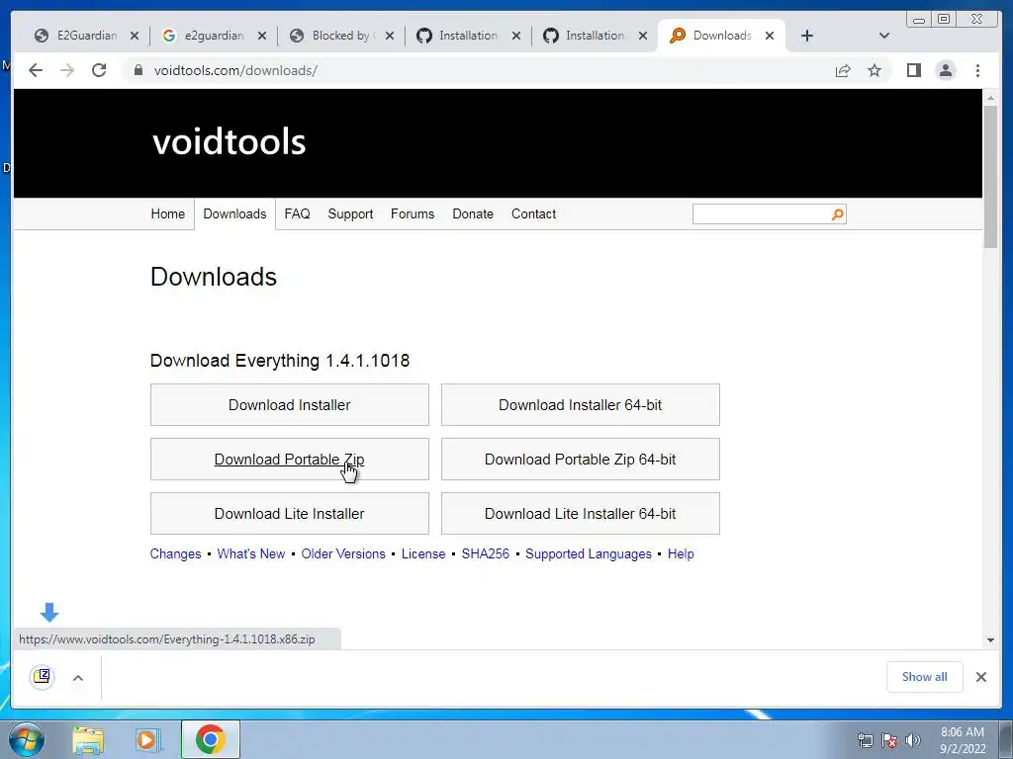Expand the tab search chevron
Viewport: 1013px width, 759px height.
pos(884,36)
